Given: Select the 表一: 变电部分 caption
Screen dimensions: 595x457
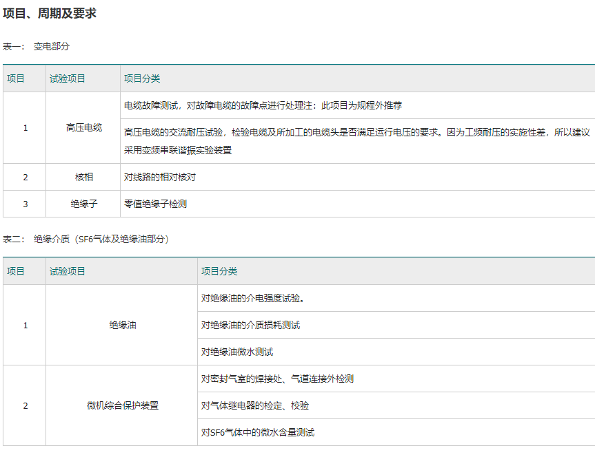Looking at the screenshot, I should coord(36,47).
